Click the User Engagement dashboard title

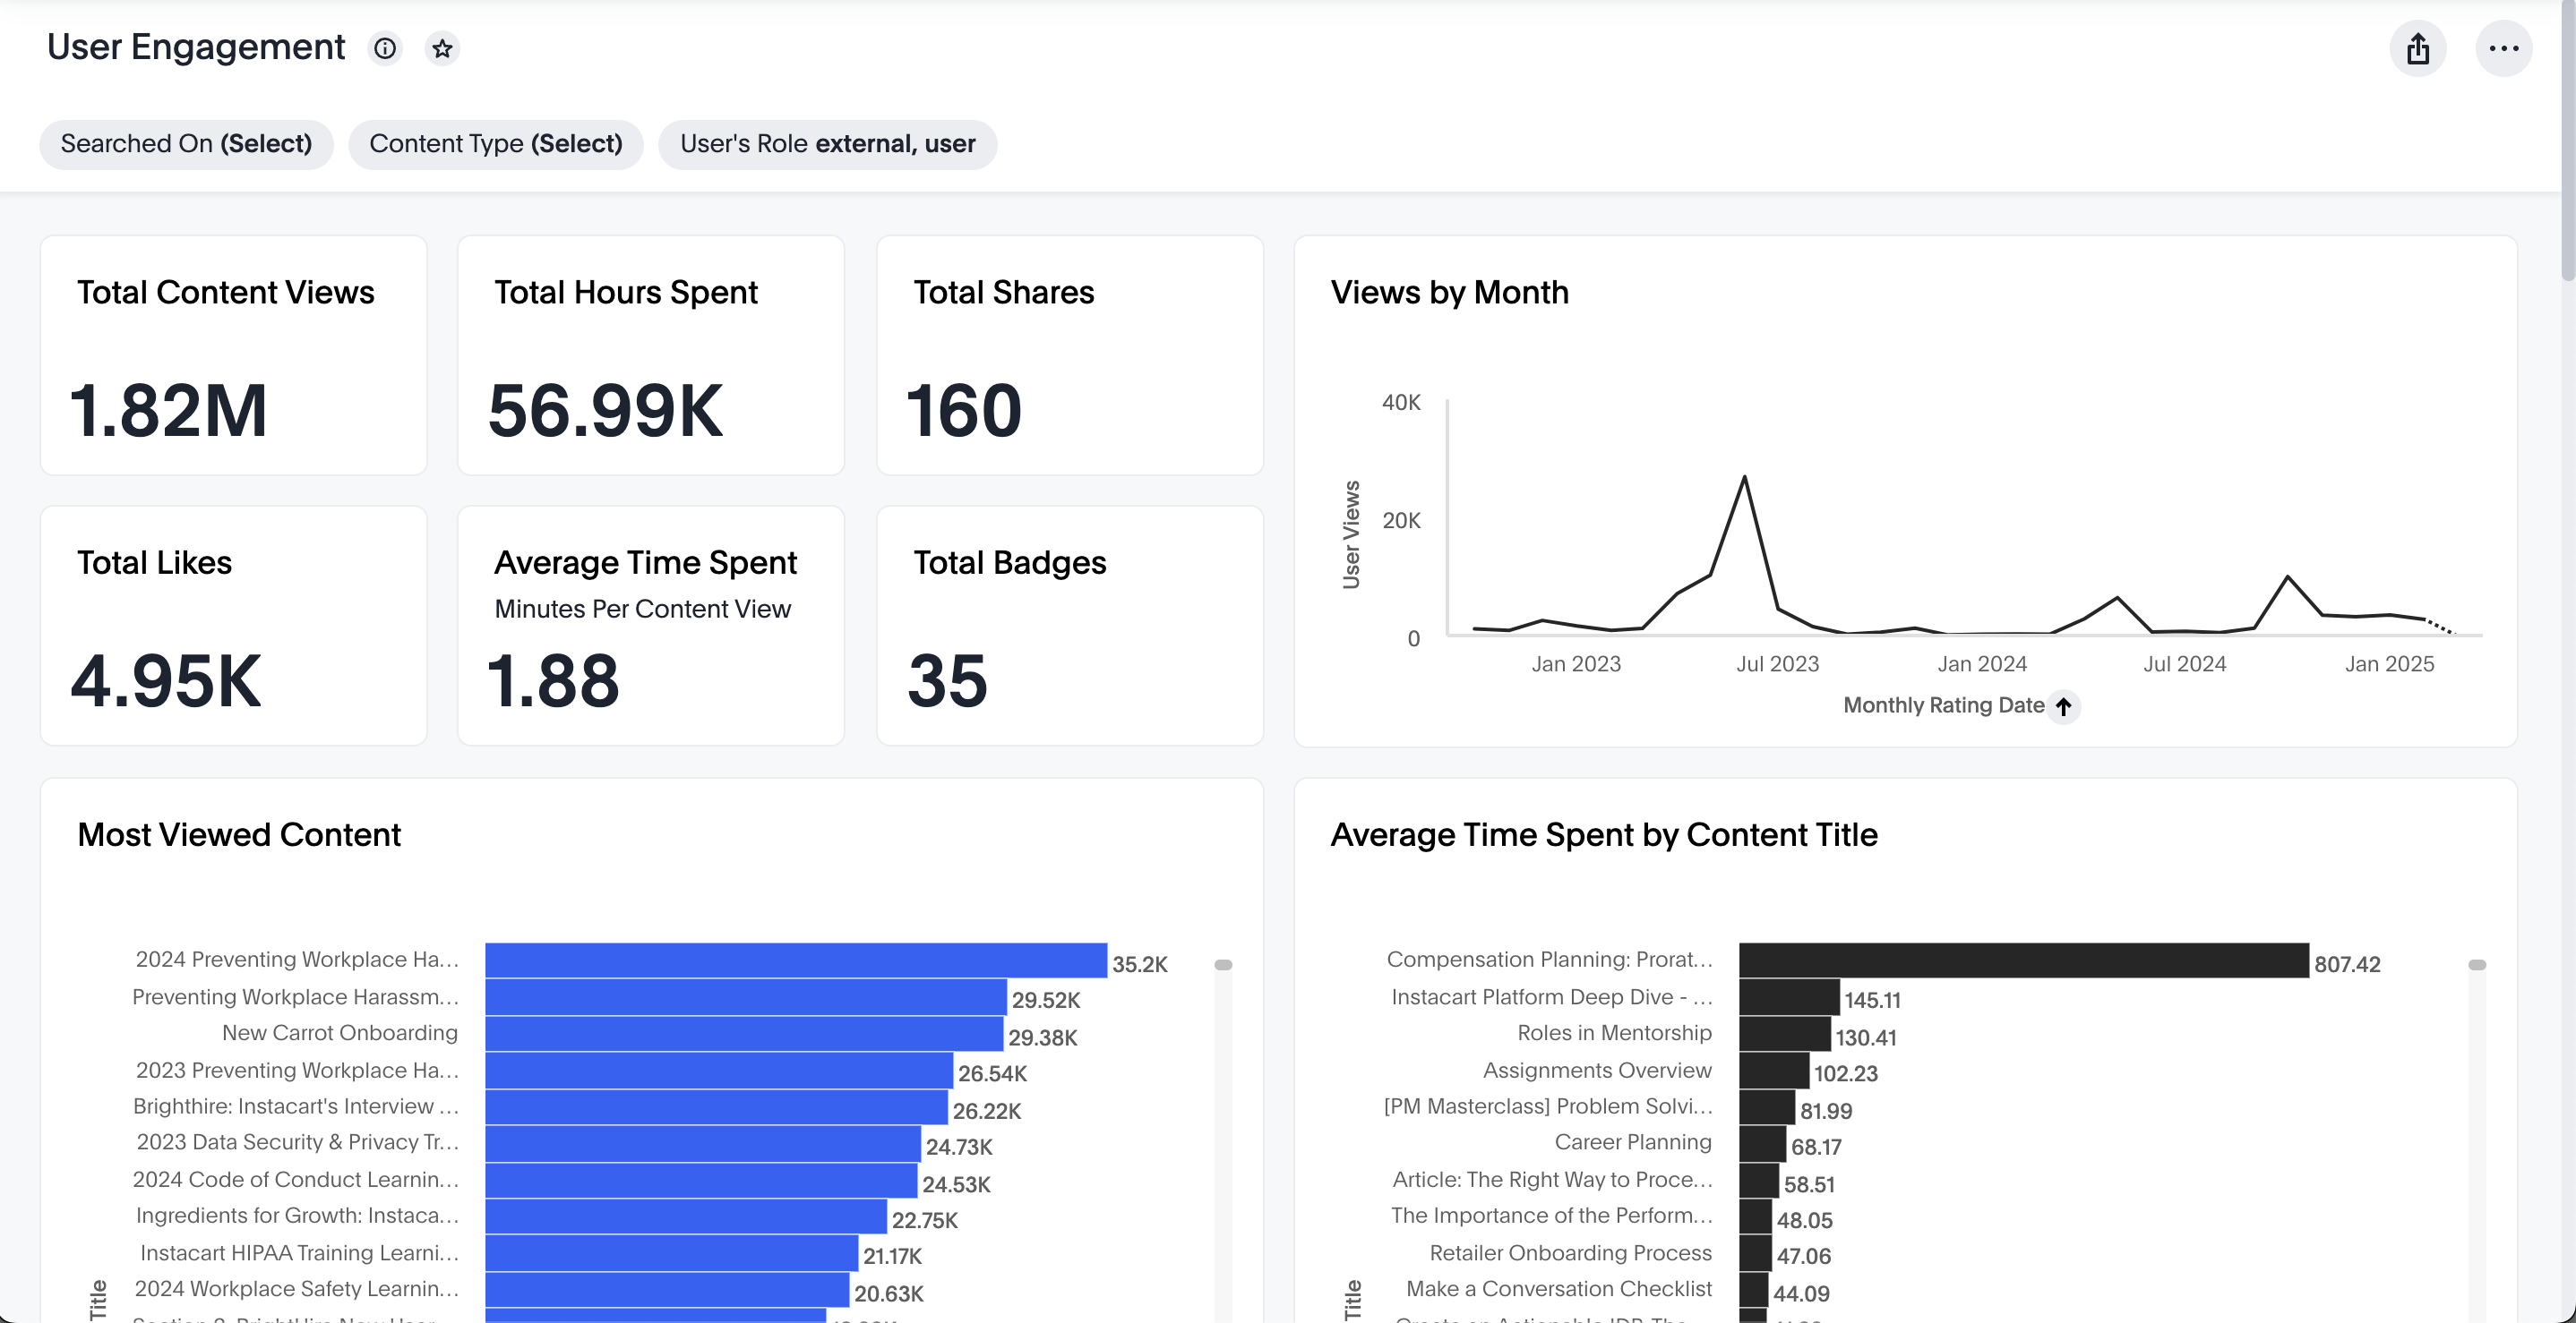point(196,47)
